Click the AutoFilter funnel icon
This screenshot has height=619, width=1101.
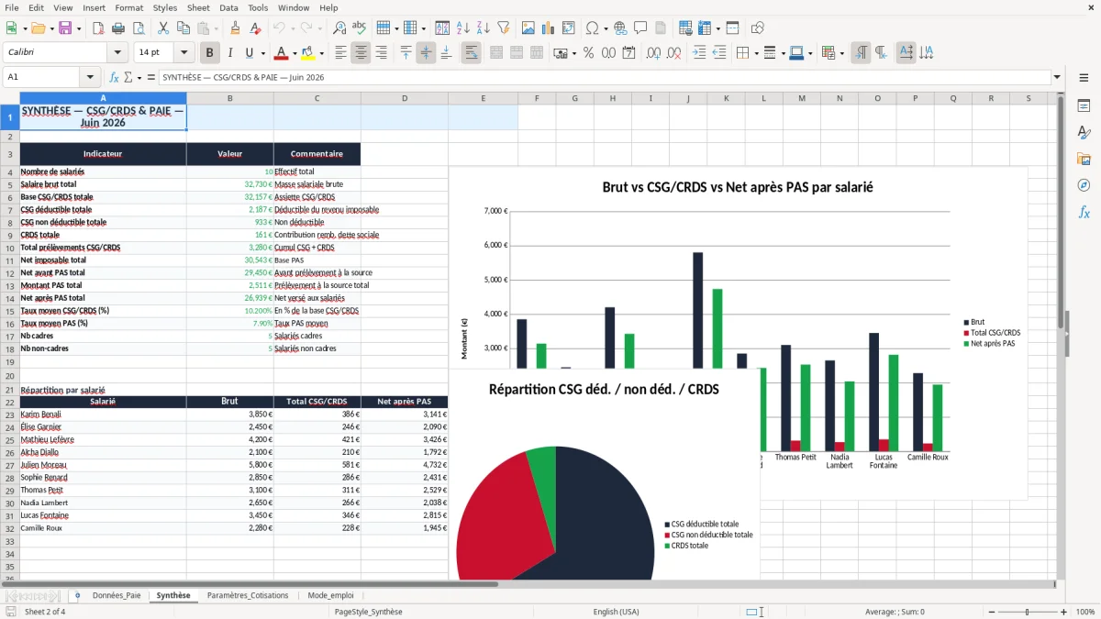tap(503, 28)
